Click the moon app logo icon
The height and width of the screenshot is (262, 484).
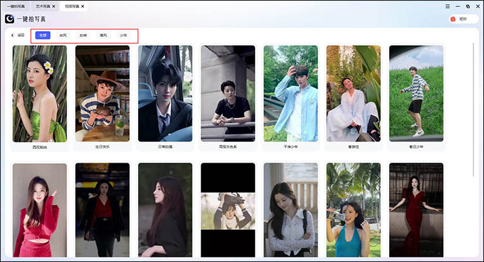coord(10,19)
